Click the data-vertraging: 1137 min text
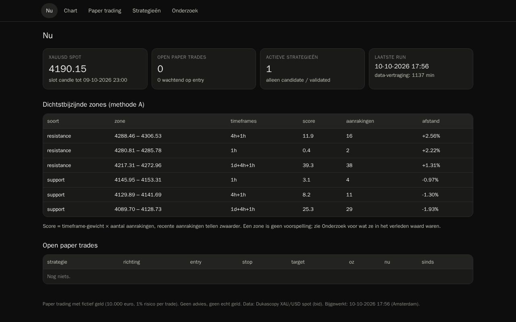This screenshot has width=516, height=322. click(x=404, y=75)
